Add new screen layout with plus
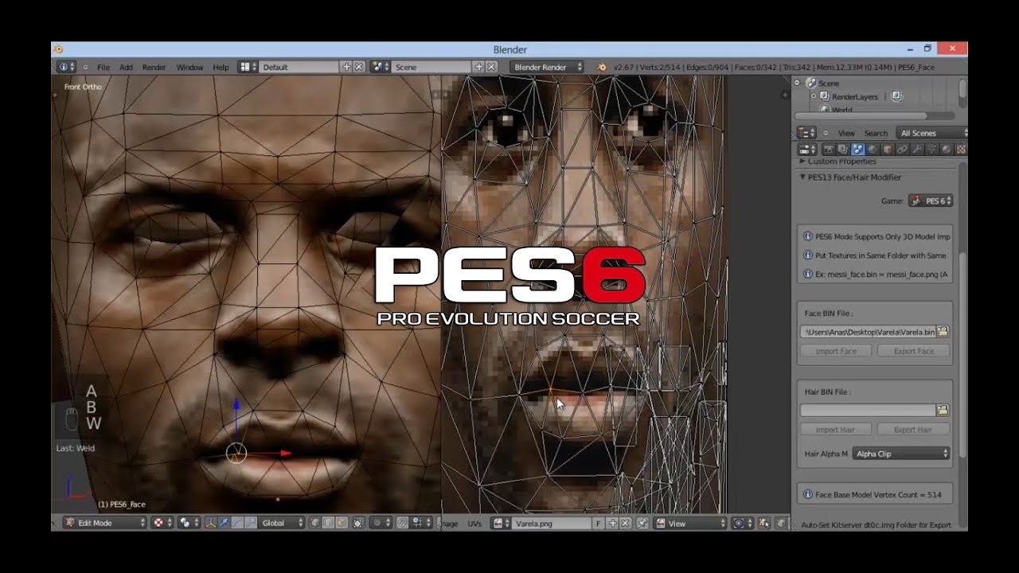This screenshot has width=1019, height=573. 346,68
